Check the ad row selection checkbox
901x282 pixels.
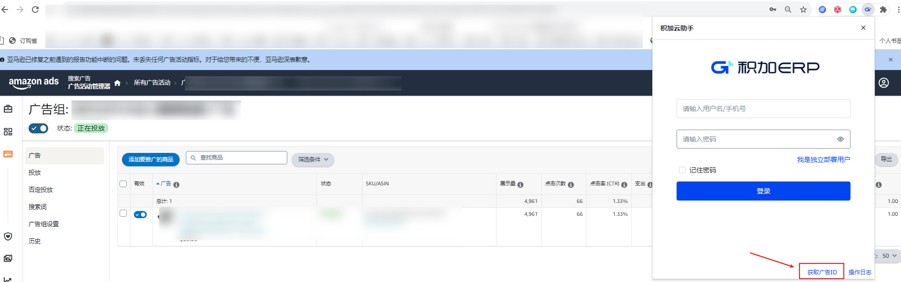(x=123, y=213)
